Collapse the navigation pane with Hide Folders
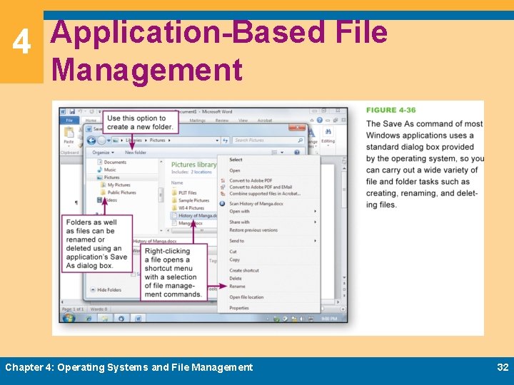Image resolution: width=514 pixels, height=385 pixels. [106, 289]
